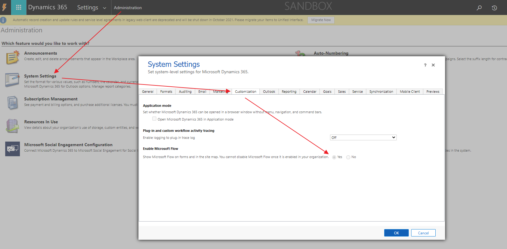
Task: Click the Announcements notepad icon
Action: 13,57
